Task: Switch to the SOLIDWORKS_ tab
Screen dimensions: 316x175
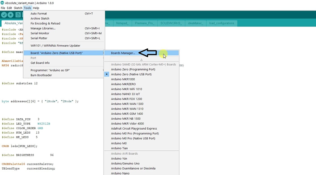Action: click(171, 23)
